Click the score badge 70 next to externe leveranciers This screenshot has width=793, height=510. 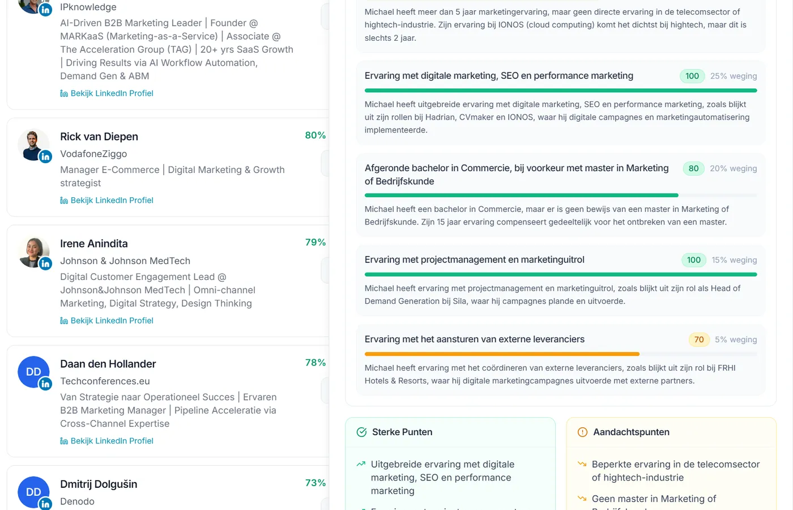(x=699, y=339)
